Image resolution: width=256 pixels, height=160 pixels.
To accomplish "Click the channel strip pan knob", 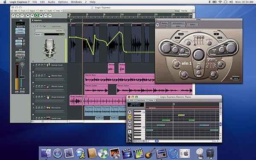I will 22,65.
